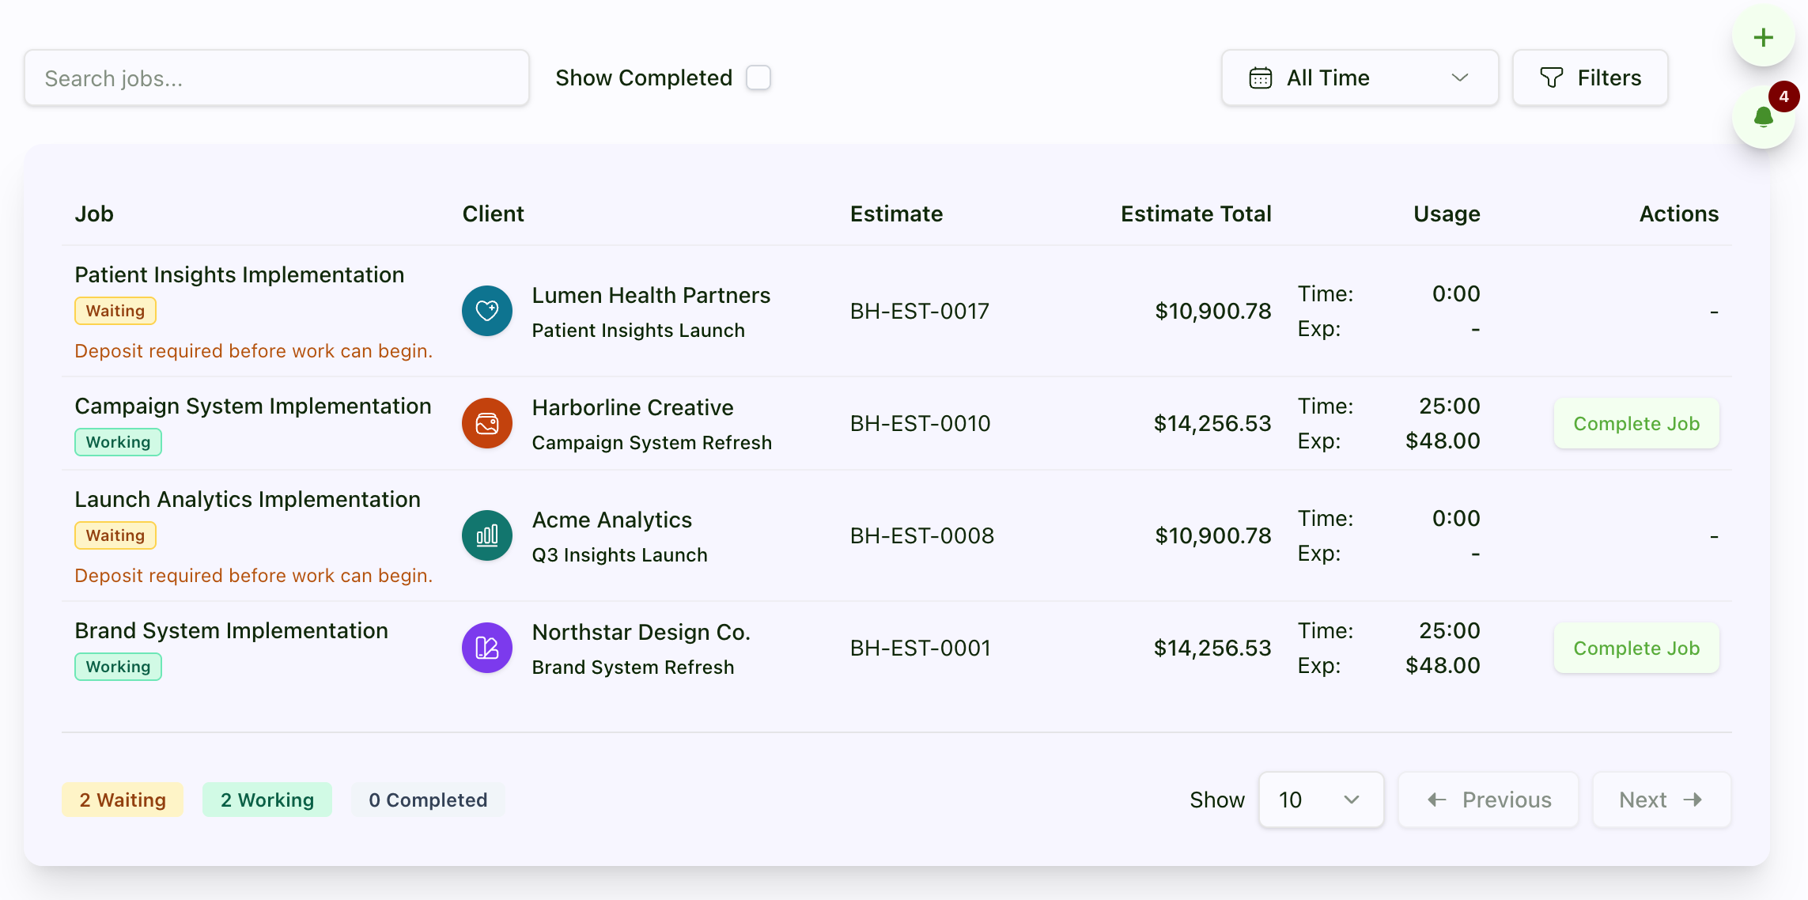The width and height of the screenshot is (1808, 900).
Task: Click the calendar icon in All Time
Action: pos(1261,78)
